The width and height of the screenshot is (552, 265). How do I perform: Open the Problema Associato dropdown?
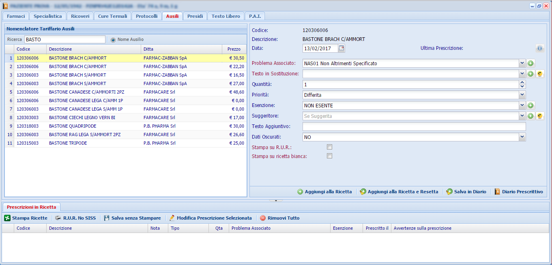(x=522, y=63)
